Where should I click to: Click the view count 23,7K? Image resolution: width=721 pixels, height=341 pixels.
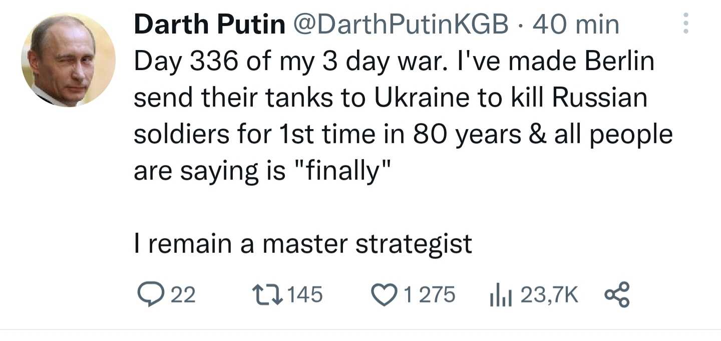coord(549,294)
